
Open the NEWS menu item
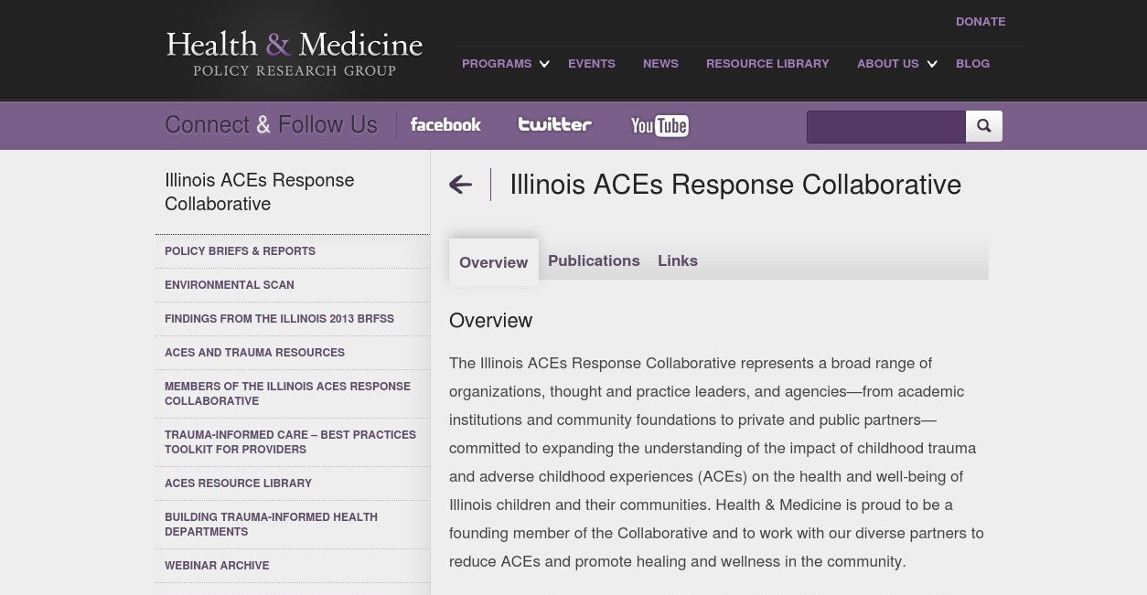click(660, 64)
